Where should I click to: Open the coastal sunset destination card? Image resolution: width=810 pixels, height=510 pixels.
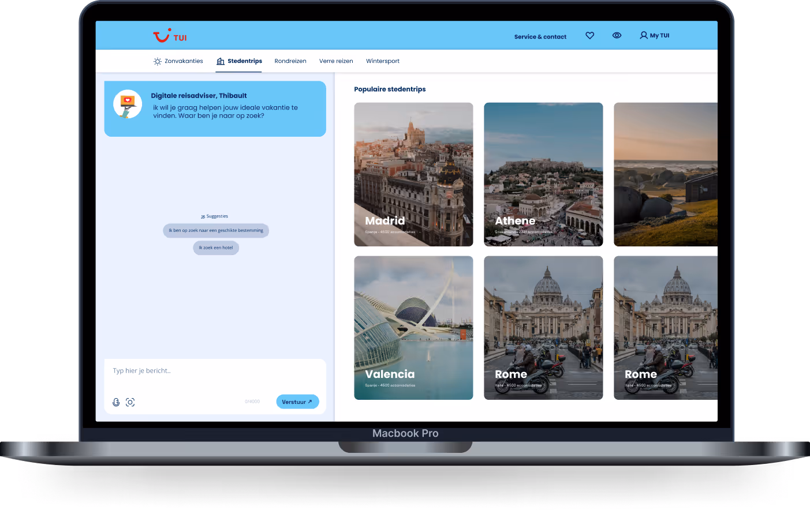click(x=666, y=174)
